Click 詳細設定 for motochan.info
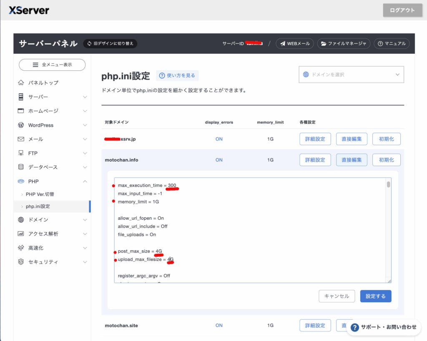 (315, 160)
